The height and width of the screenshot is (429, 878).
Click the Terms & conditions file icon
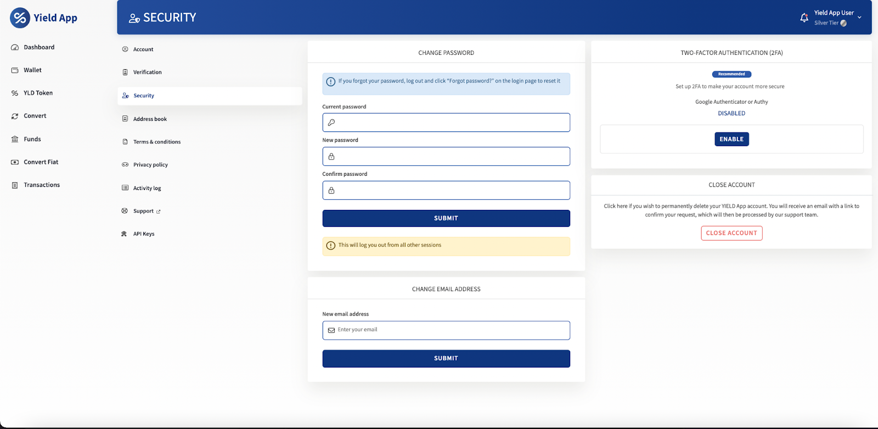(125, 142)
